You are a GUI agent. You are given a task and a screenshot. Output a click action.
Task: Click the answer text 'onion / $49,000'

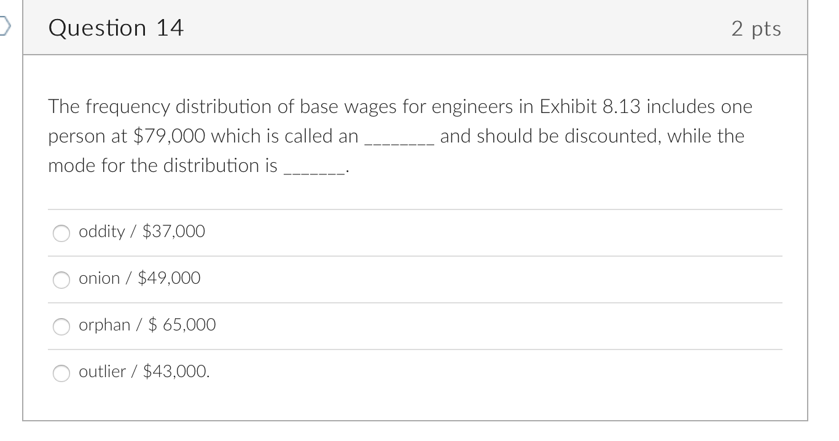(x=139, y=278)
